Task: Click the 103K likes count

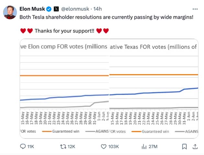Action: pyautogui.click(x=114, y=147)
